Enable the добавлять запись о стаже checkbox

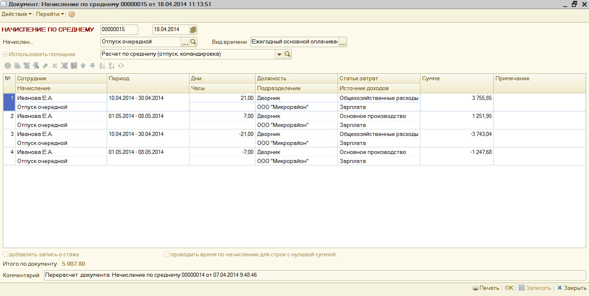6,254
